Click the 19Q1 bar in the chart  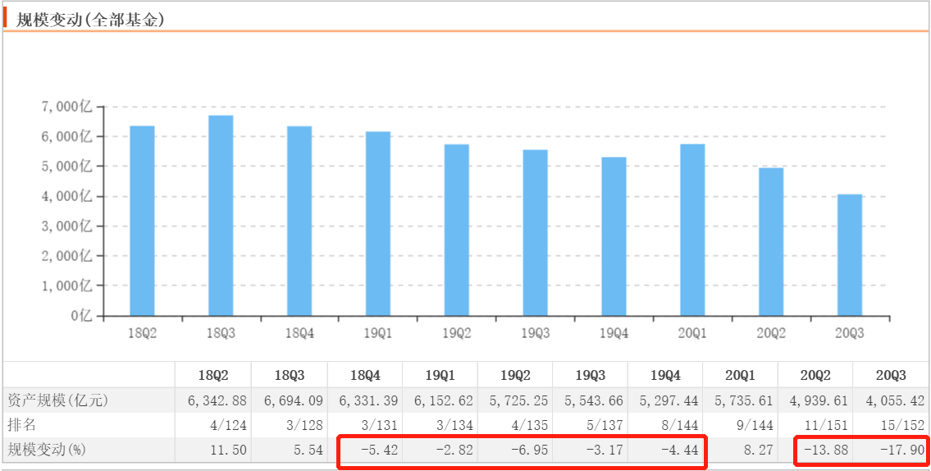[378, 223]
